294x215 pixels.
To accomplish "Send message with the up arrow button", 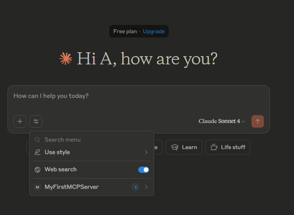I will click(x=257, y=121).
